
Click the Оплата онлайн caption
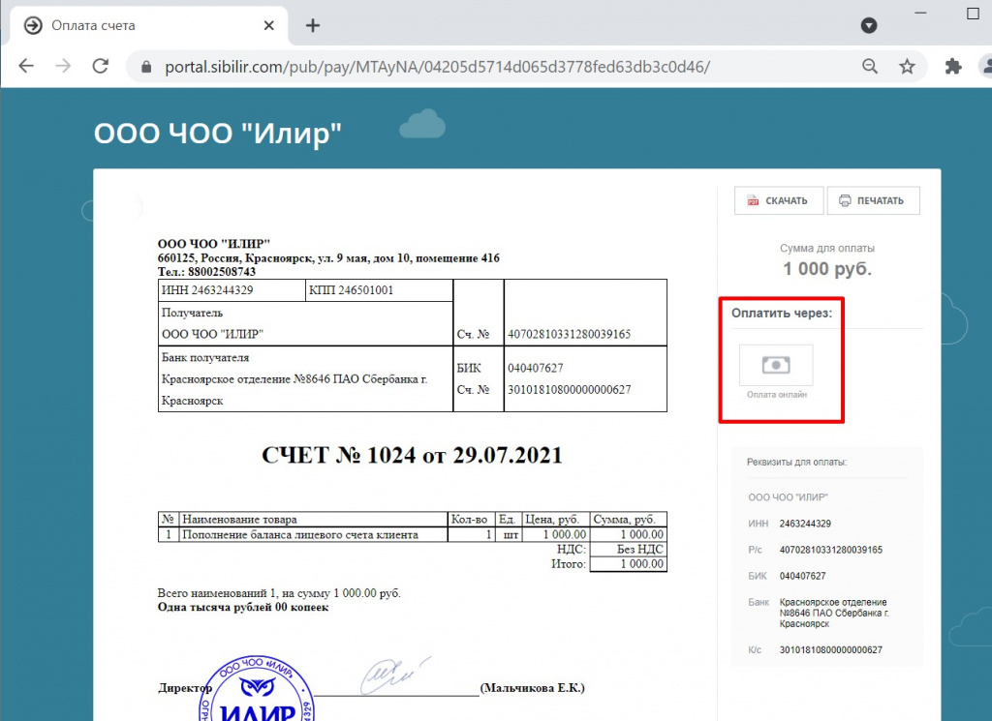[777, 394]
